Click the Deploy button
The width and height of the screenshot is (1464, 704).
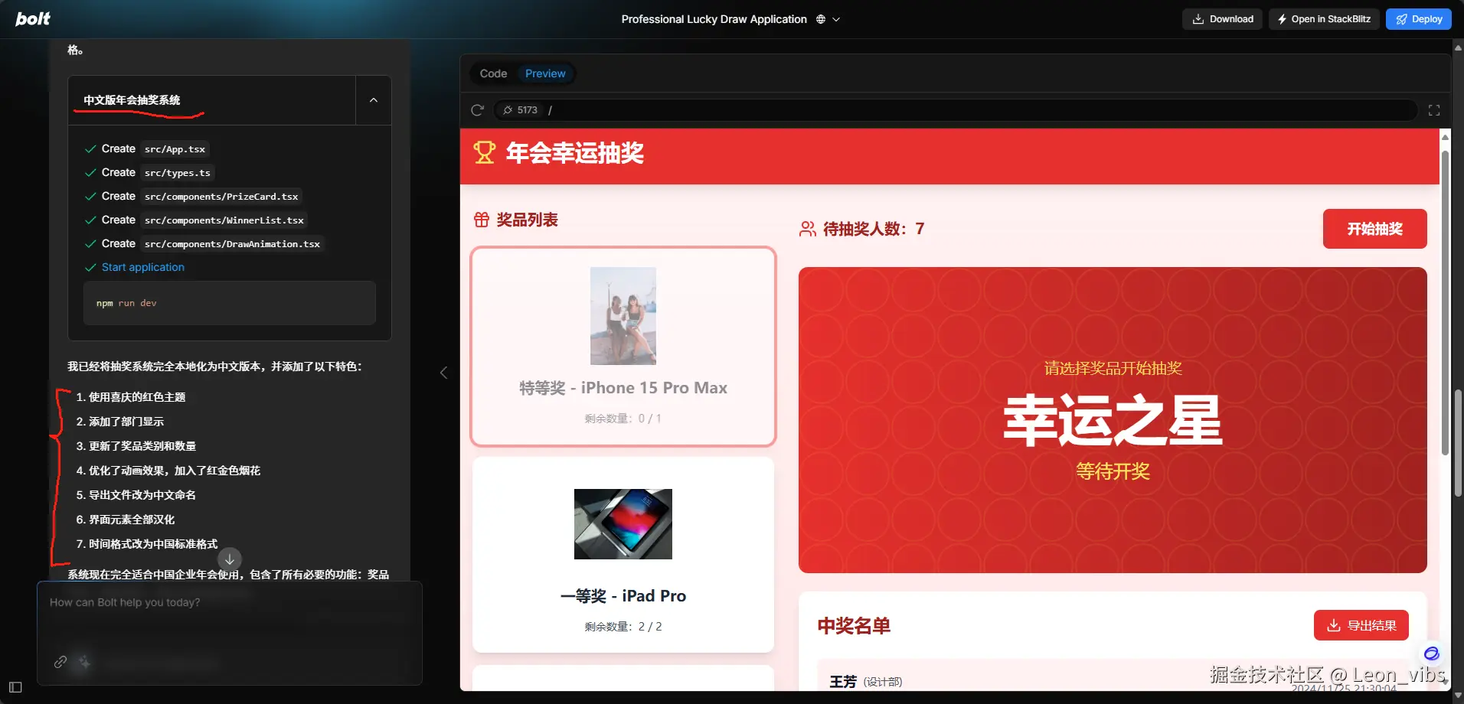[1417, 18]
